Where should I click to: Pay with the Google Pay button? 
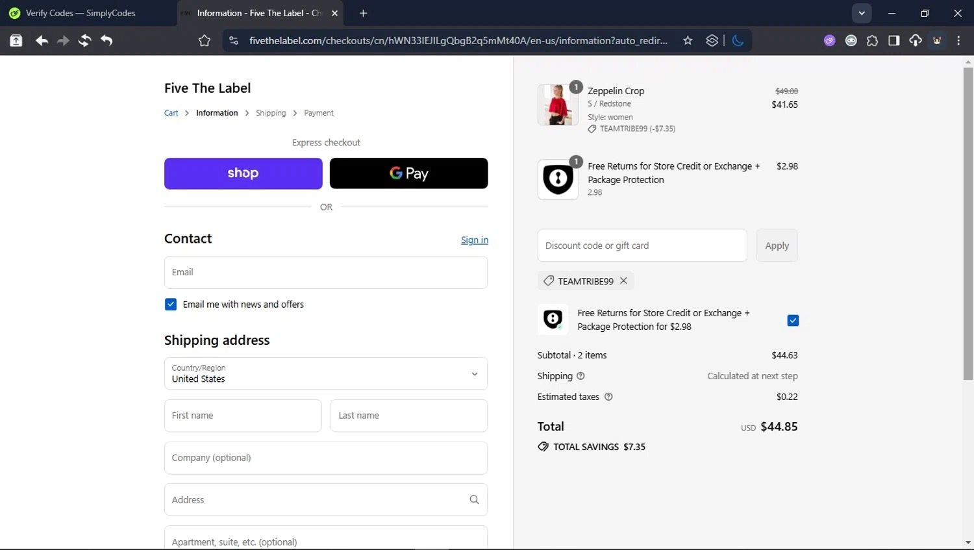tap(408, 173)
